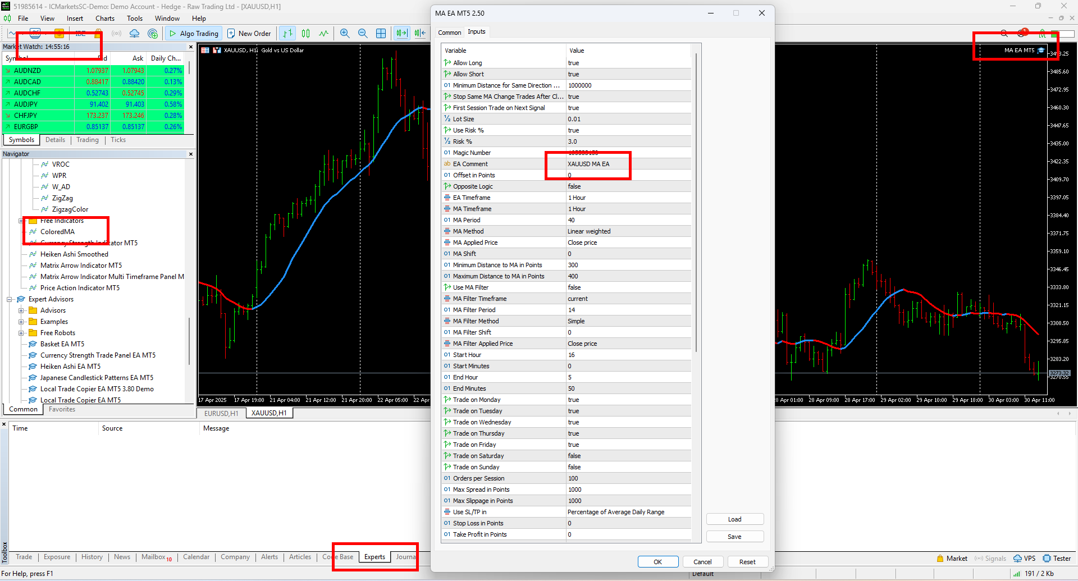
Task: Collapse the Expert Advisors tree node
Action: [x=9, y=299]
